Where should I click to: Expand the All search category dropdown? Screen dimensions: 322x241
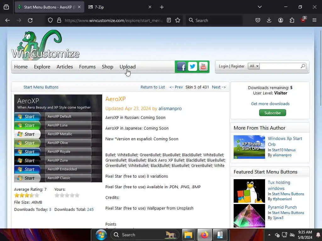coord(254,66)
